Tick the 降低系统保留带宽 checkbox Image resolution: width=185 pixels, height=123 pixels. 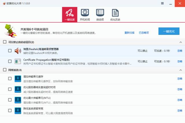pyautogui.click(x=10, y=110)
